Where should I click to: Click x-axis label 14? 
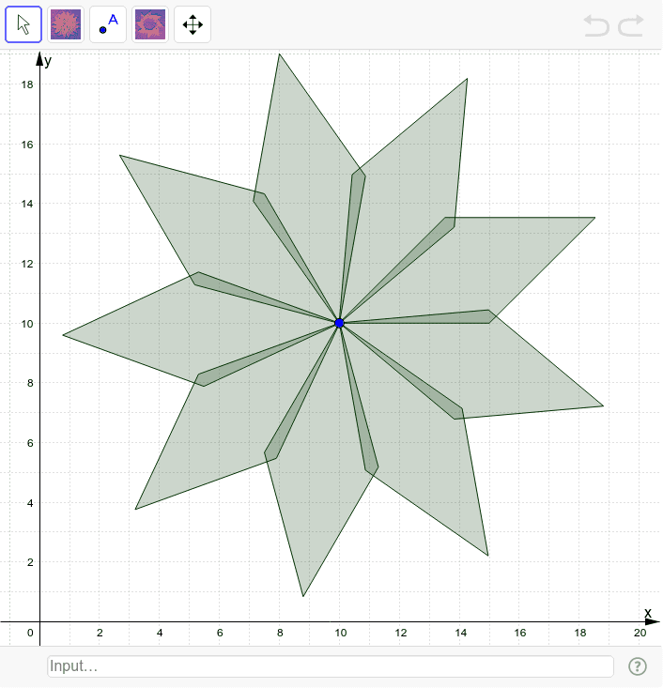point(460,633)
